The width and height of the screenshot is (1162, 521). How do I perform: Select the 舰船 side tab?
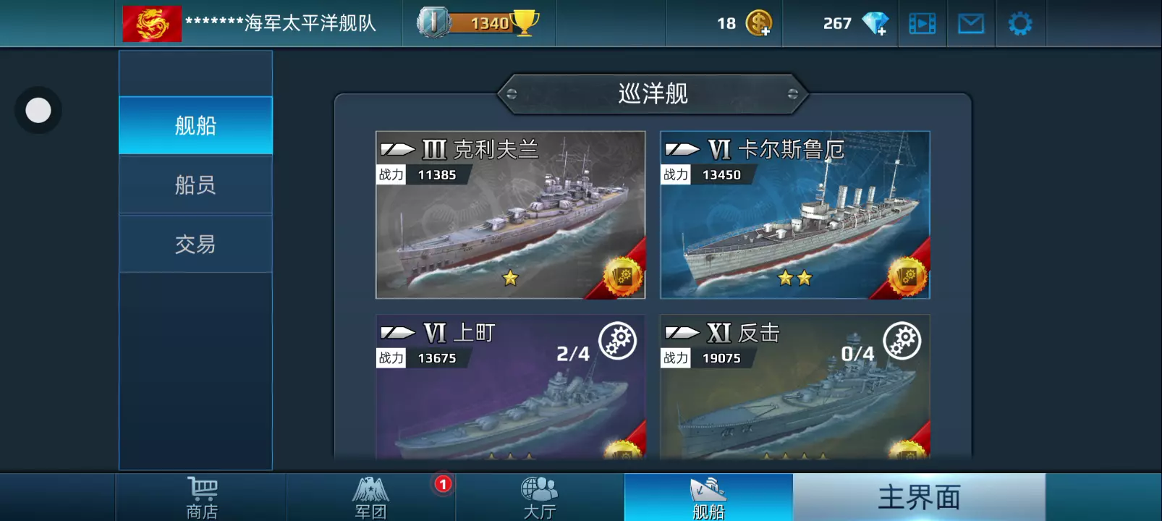(x=195, y=125)
